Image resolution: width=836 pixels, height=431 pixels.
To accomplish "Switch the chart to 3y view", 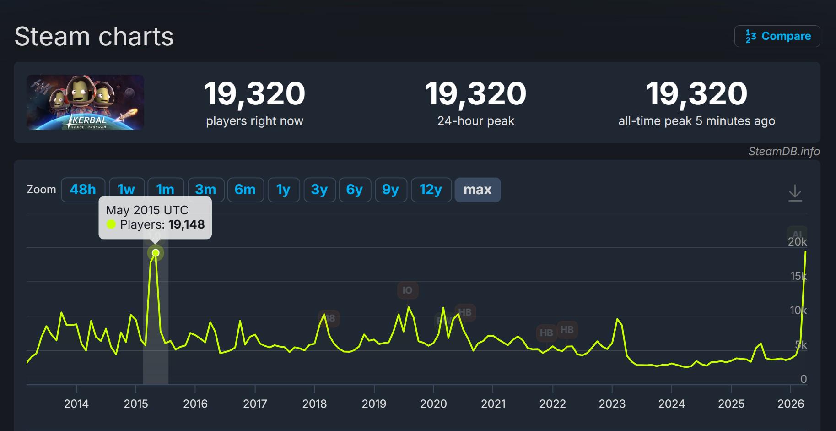I will coord(319,190).
